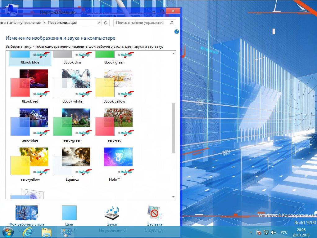The image size is (317, 238).
Task: Open the desktop background settings icon
Action: [27, 212]
